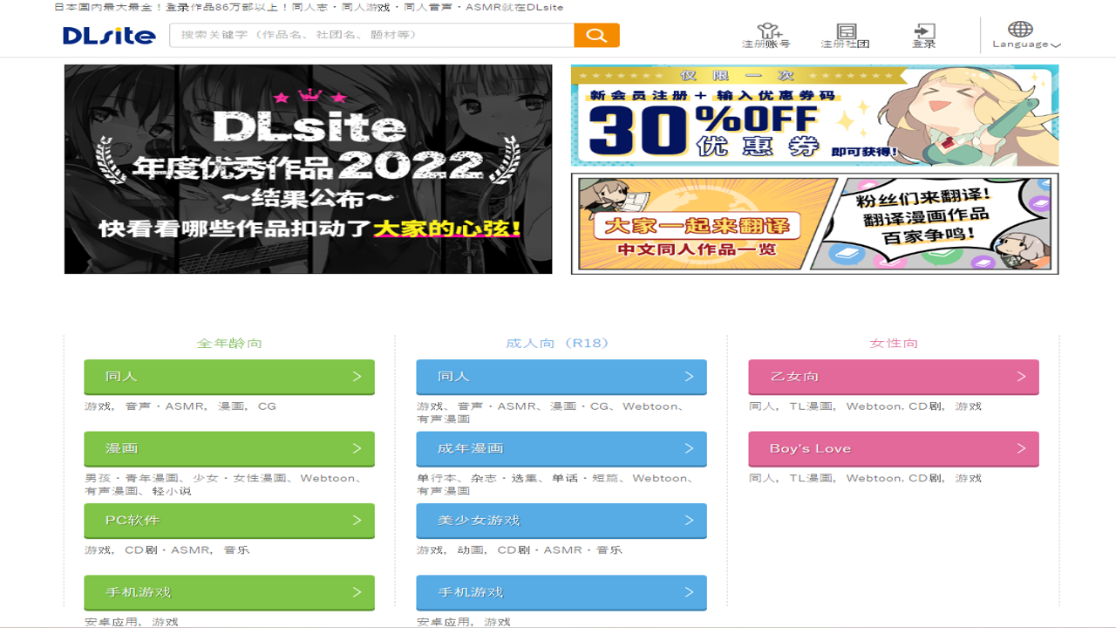Open 全年龄向 手机游戏 green button
Screen dimensions: 1116x628
pos(229,592)
